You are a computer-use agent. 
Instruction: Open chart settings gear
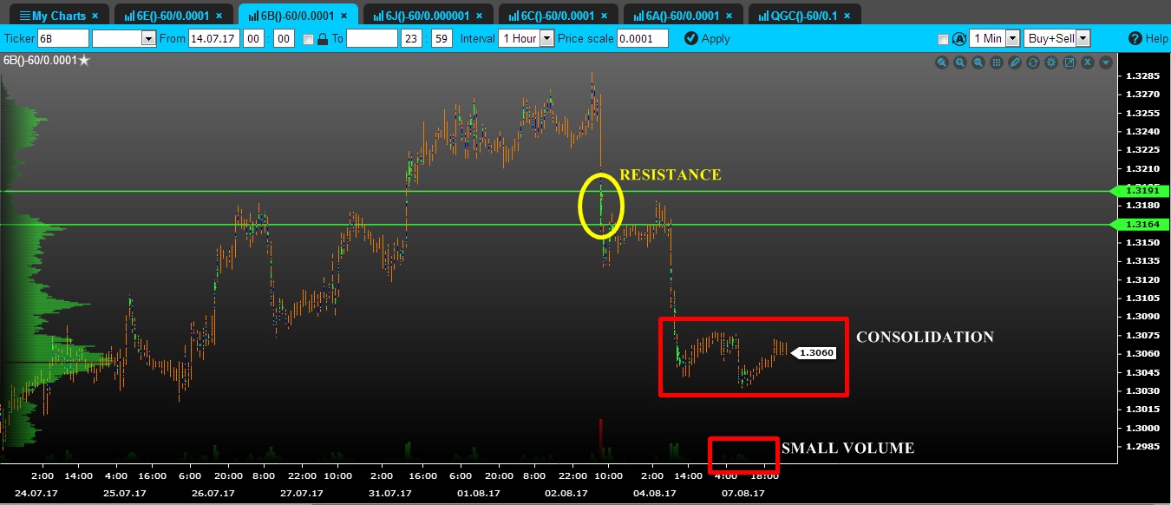[x=1051, y=62]
